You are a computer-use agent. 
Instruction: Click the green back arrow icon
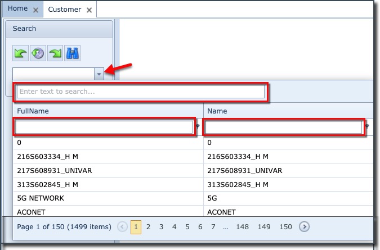(21, 53)
